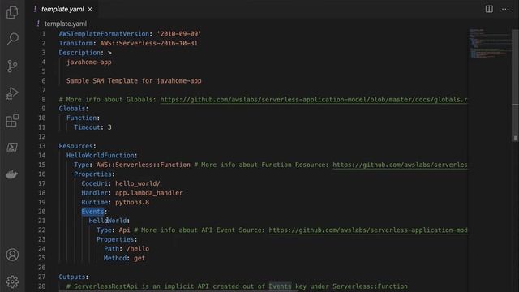Open the Run and Debug view
519x292 pixels.
(12, 93)
